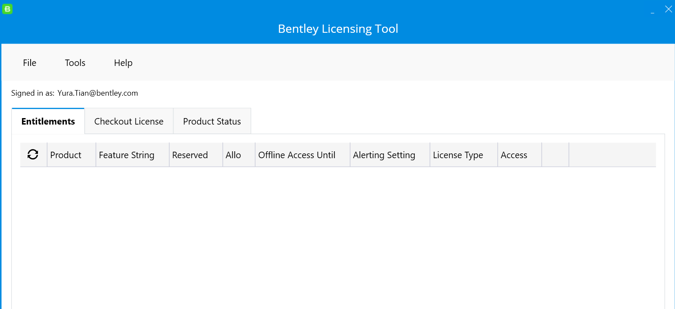
Task: Click the Alerting Setting column header
Action: [x=384, y=155]
